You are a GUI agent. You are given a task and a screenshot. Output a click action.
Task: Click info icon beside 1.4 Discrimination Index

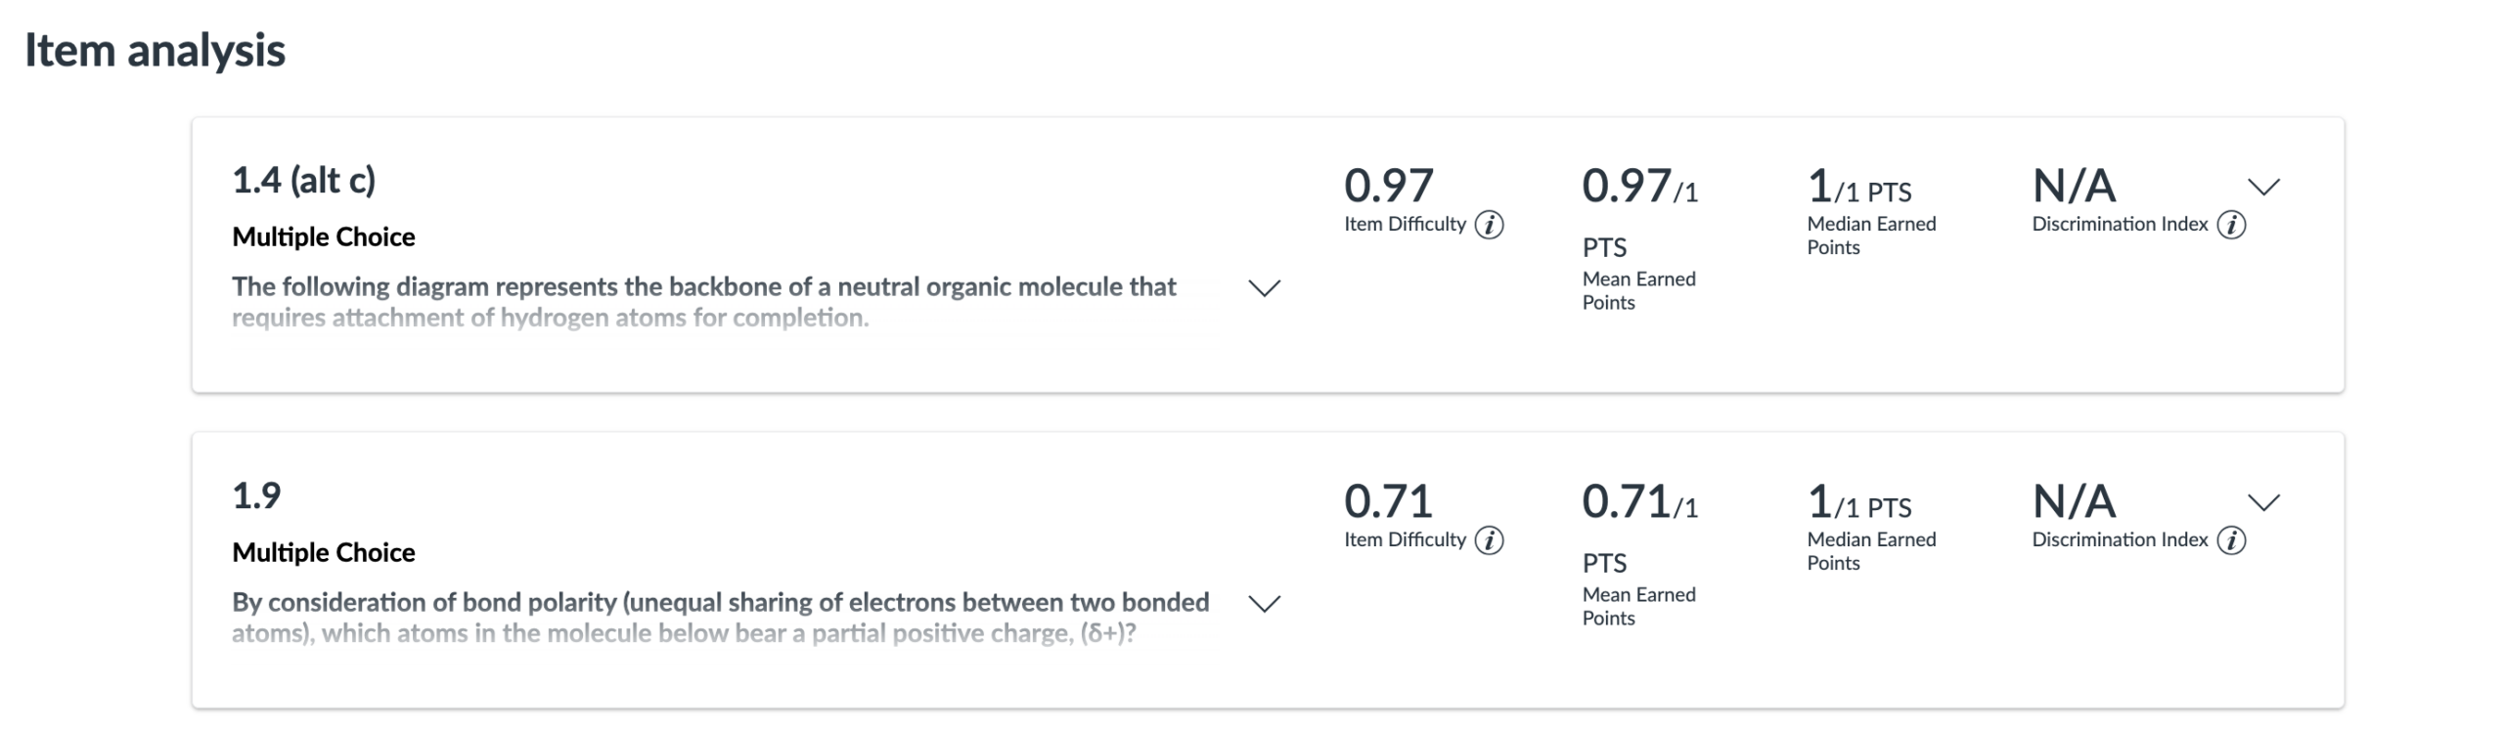(x=2231, y=225)
